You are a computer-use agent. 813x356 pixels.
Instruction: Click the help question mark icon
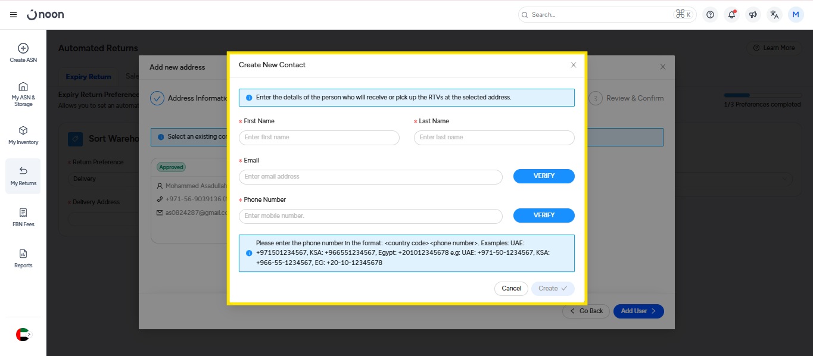tap(709, 15)
